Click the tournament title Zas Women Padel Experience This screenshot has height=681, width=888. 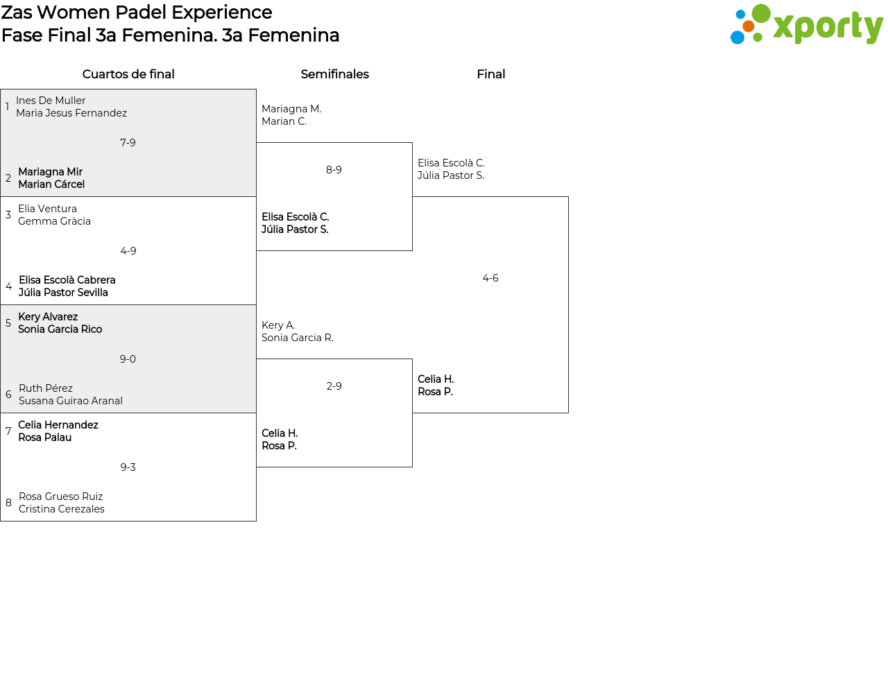coord(137,12)
